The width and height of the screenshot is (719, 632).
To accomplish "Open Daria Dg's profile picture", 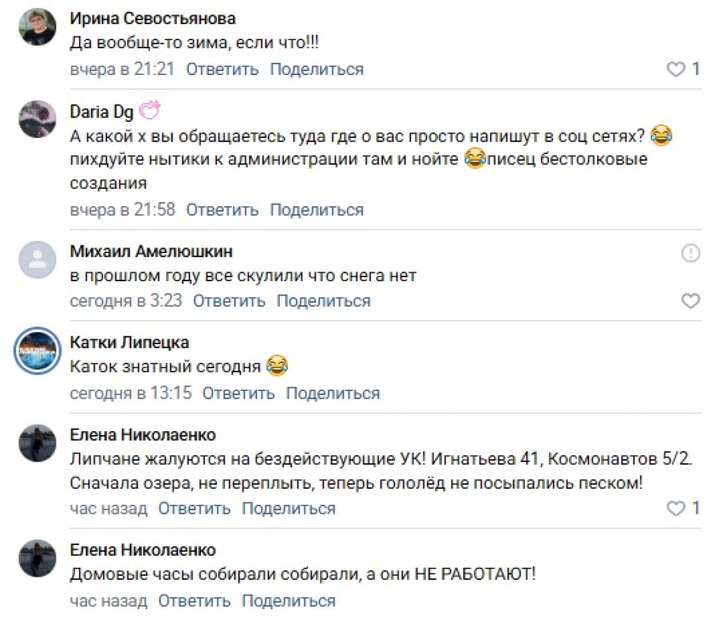I will tap(37, 119).
